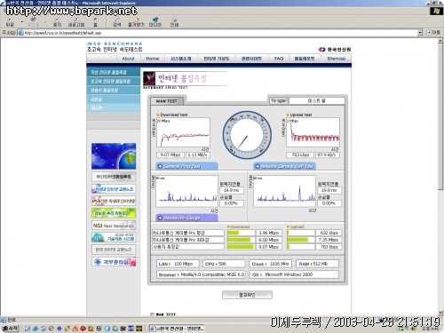This screenshot has height=333, width=444.
Task: Click the Stop (중지) toolbar icon
Action: pyautogui.click(x=57, y=22)
